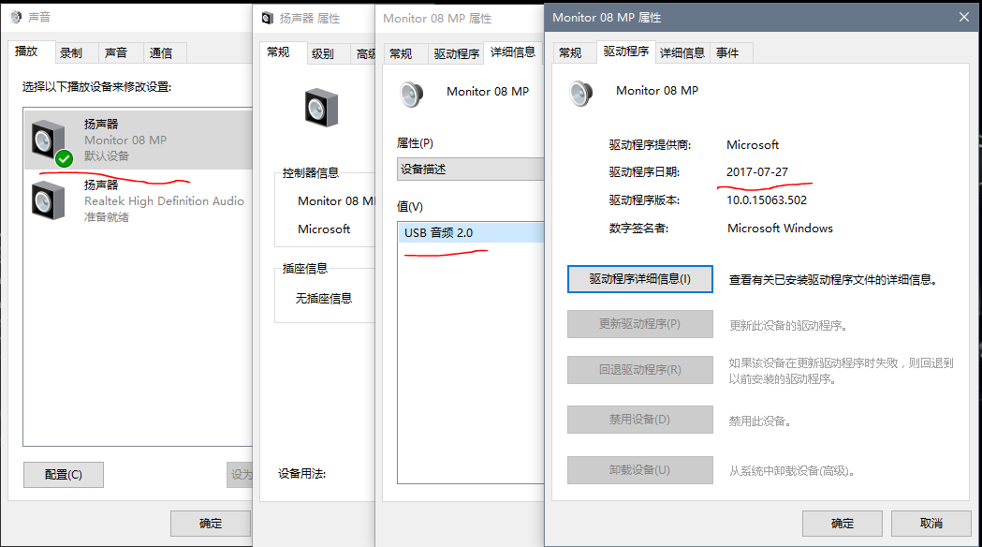Viewport: 982px width, 547px height.
Task: Click the speaker icon in the 驱动程序 dialog
Action: pos(581,92)
